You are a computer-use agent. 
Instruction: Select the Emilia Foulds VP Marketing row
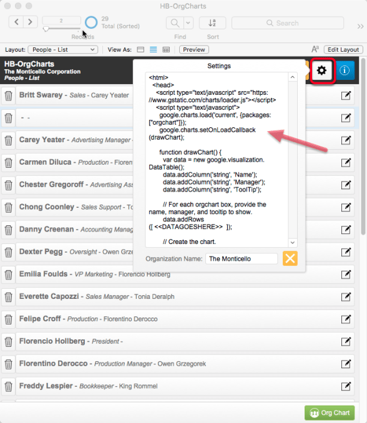[x=185, y=275]
